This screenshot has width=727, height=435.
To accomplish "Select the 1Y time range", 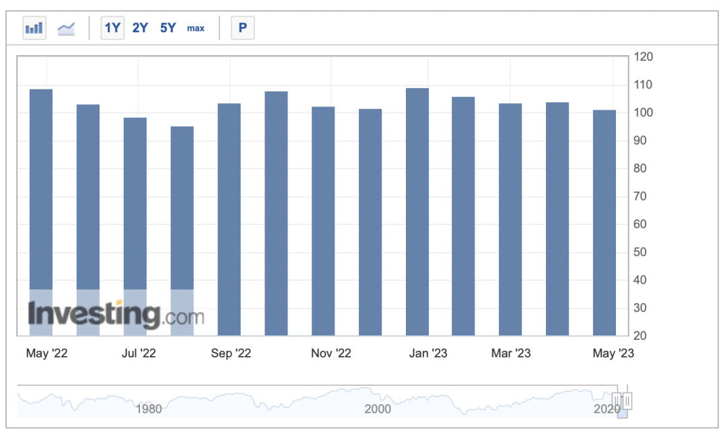I will 112,28.
